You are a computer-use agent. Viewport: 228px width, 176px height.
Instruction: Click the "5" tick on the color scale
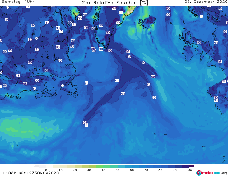[x=46, y=170]
